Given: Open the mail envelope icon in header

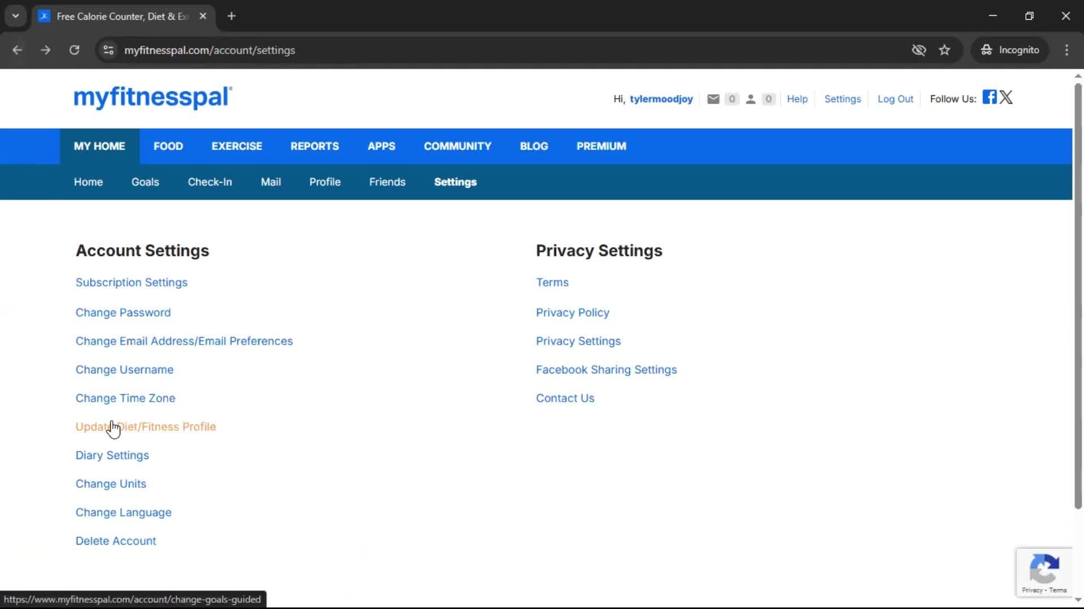Looking at the screenshot, I should [713, 99].
